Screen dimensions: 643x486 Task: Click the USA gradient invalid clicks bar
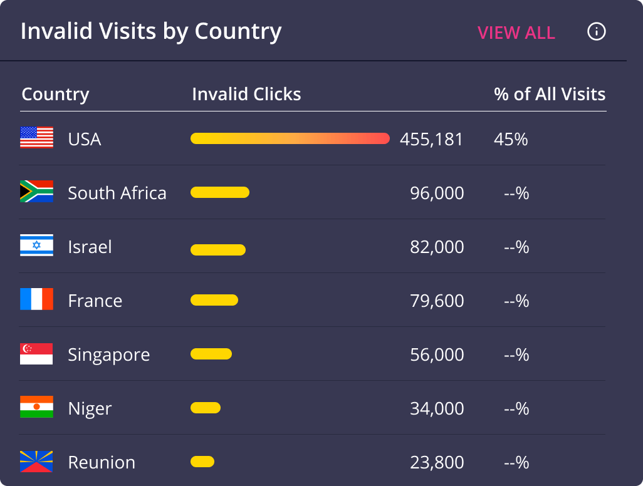click(x=290, y=138)
